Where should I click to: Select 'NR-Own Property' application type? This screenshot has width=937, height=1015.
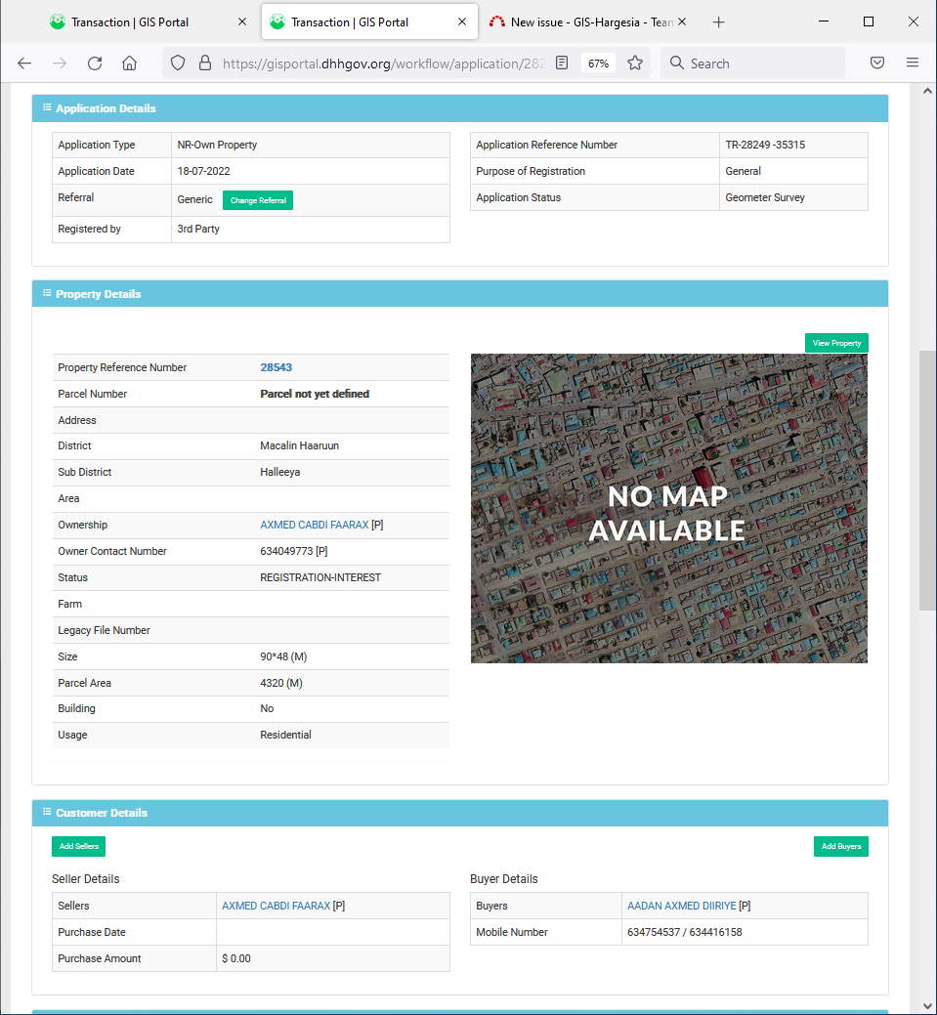coord(217,145)
